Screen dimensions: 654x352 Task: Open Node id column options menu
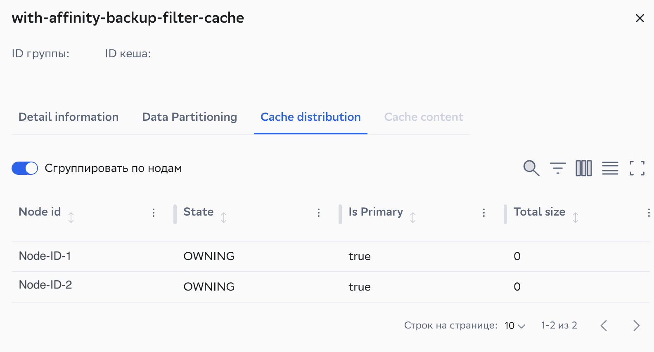(x=154, y=213)
